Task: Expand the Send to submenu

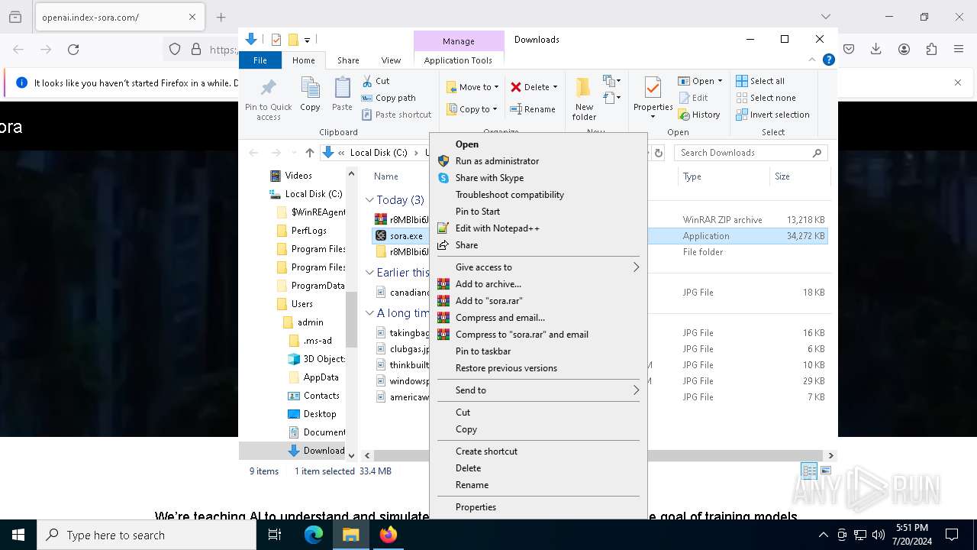Action: click(539, 390)
